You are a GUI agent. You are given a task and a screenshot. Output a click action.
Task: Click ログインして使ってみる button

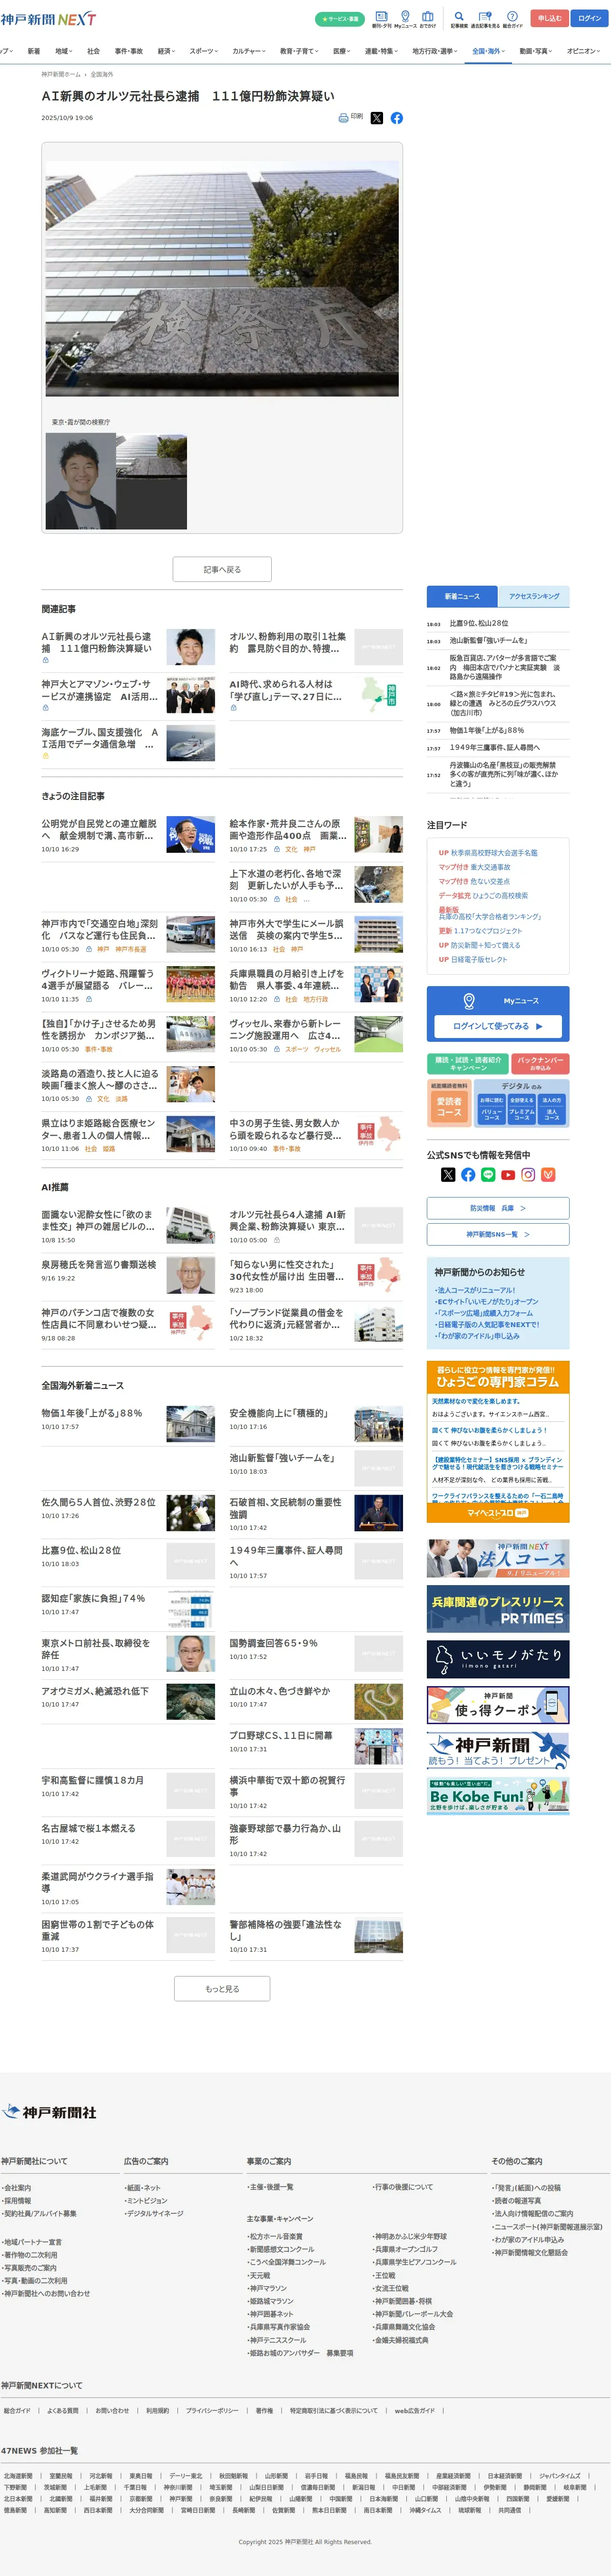pos(498,1026)
